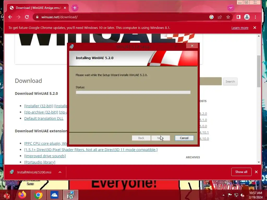The image size is (267, 200).
Task: Open Direct3D Pixel Shader filters link
Action: click(x=91, y=150)
